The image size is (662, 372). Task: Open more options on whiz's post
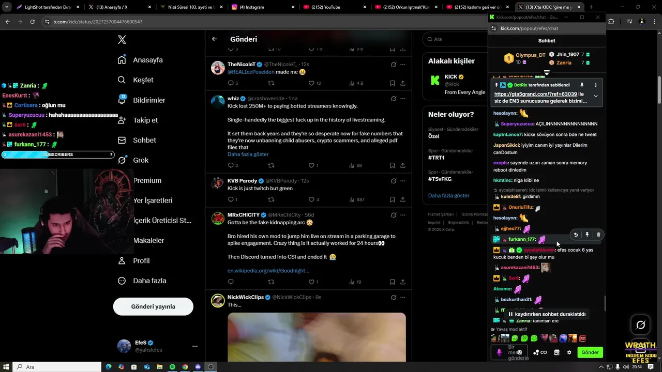pos(403,98)
